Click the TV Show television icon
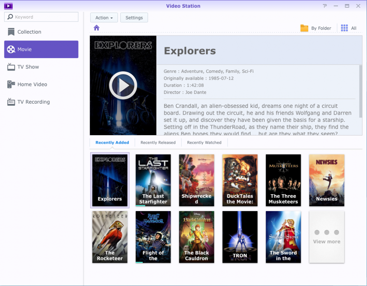Screen dimensions: 367x286 11,67
